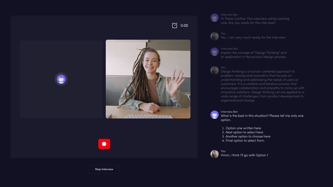
Task: Select 'Option one written here' list item
Action: 242,128
